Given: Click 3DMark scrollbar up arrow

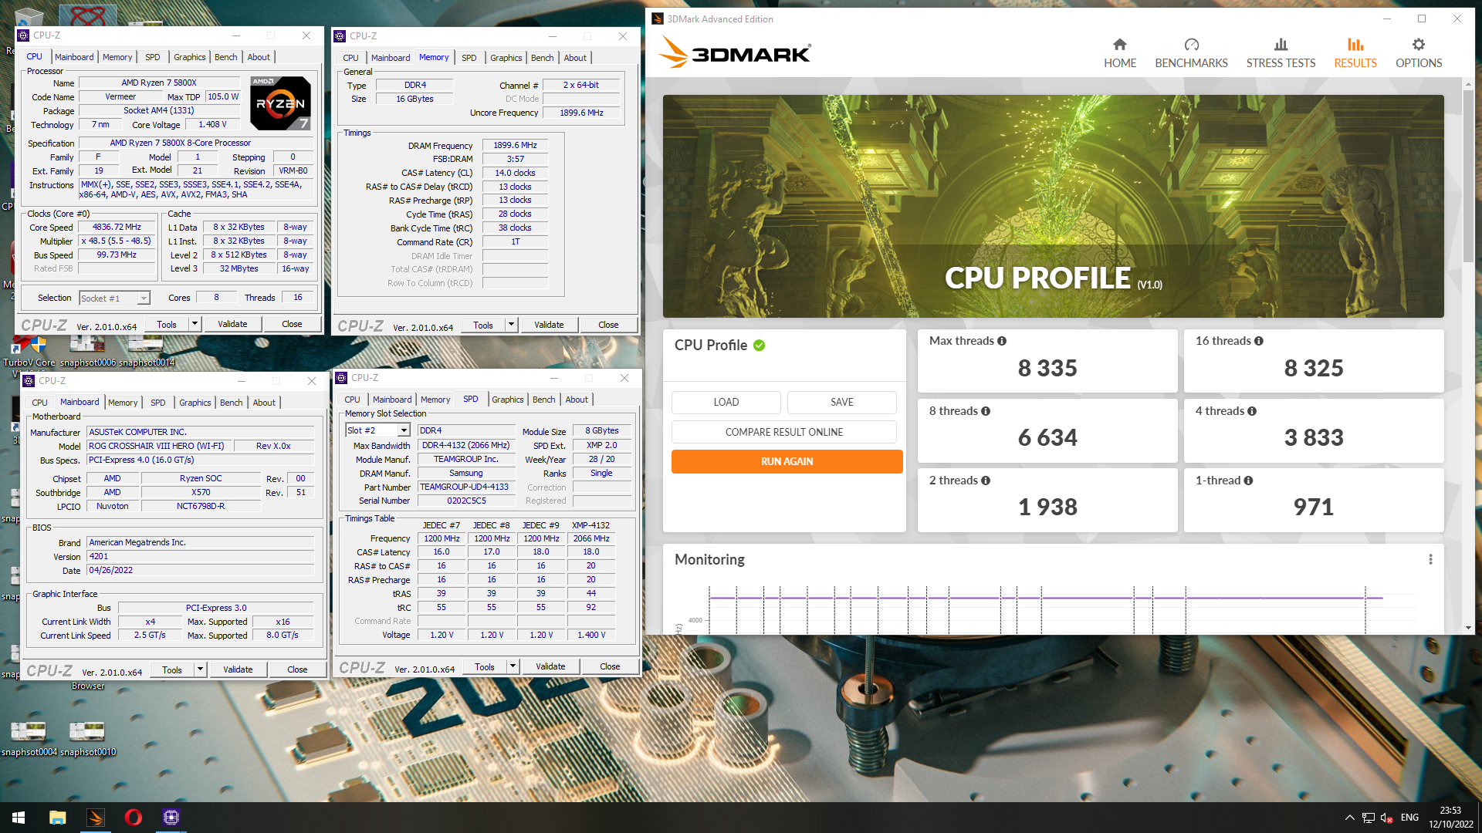Looking at the screenshot, I should (x=1467, y=84).
